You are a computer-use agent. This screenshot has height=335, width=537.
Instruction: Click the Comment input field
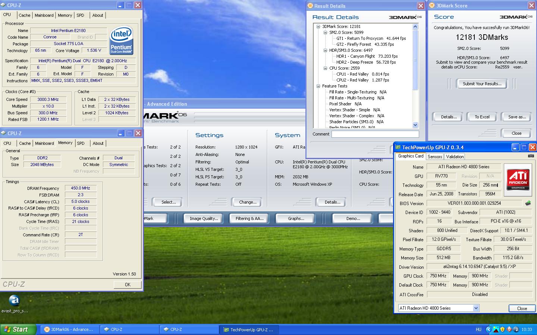point(375,134)
